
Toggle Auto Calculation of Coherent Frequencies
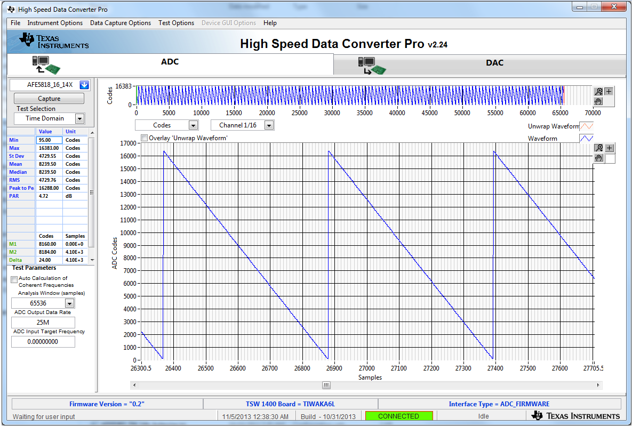14,279
